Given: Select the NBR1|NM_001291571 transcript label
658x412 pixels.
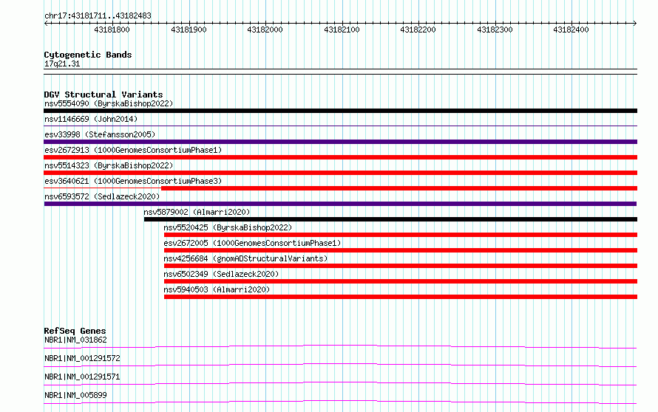Looking at the screenshot, I should (x=82, y=377).
